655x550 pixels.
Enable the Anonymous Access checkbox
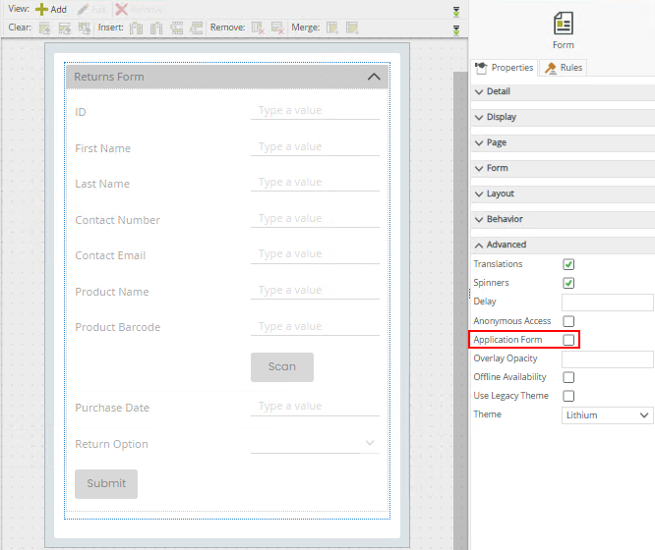pos(568,321)
